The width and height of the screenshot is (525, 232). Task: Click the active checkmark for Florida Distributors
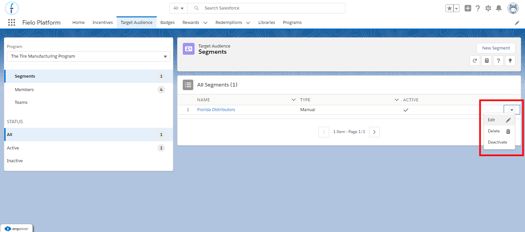pyautogui.click(x=406, y=110)
